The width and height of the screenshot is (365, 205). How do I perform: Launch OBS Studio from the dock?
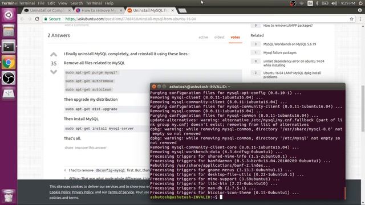[x=9, y=78]
